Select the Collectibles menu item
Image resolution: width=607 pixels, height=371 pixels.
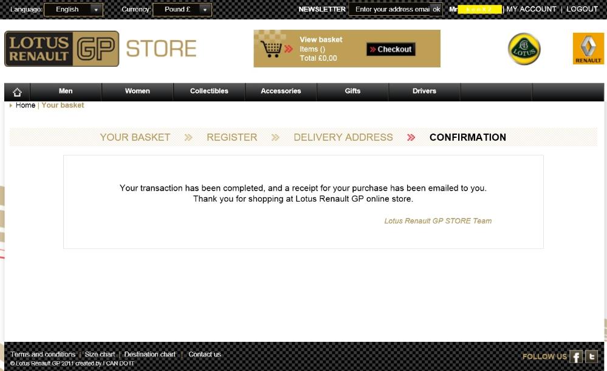point(209,91)
